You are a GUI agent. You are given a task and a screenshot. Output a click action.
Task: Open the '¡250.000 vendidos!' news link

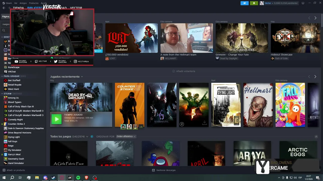pyautogui.click(x=117, y=55)
